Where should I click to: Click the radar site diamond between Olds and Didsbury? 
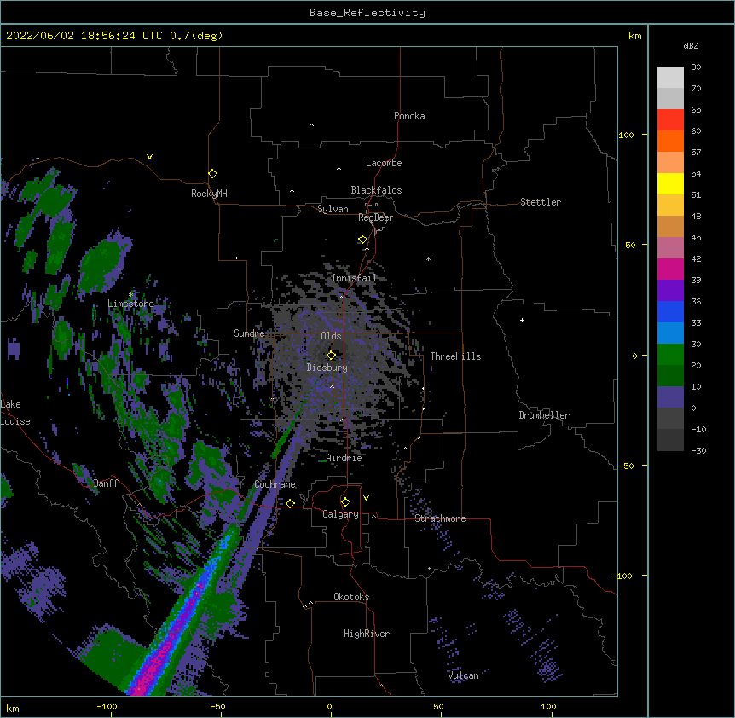331,356
